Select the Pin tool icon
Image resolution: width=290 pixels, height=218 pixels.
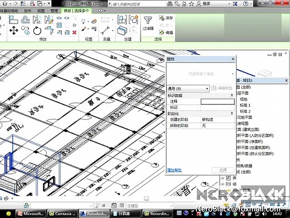(75, 25)
